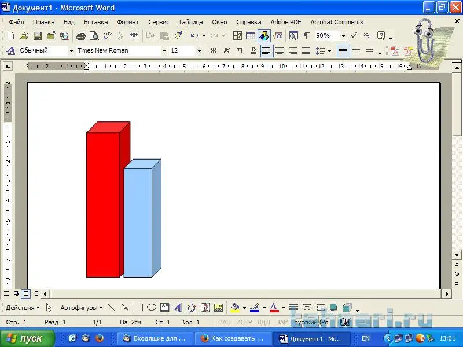Apply superscript formatting
Viewport: 463px width, 347px height.
tap(354, 36)
